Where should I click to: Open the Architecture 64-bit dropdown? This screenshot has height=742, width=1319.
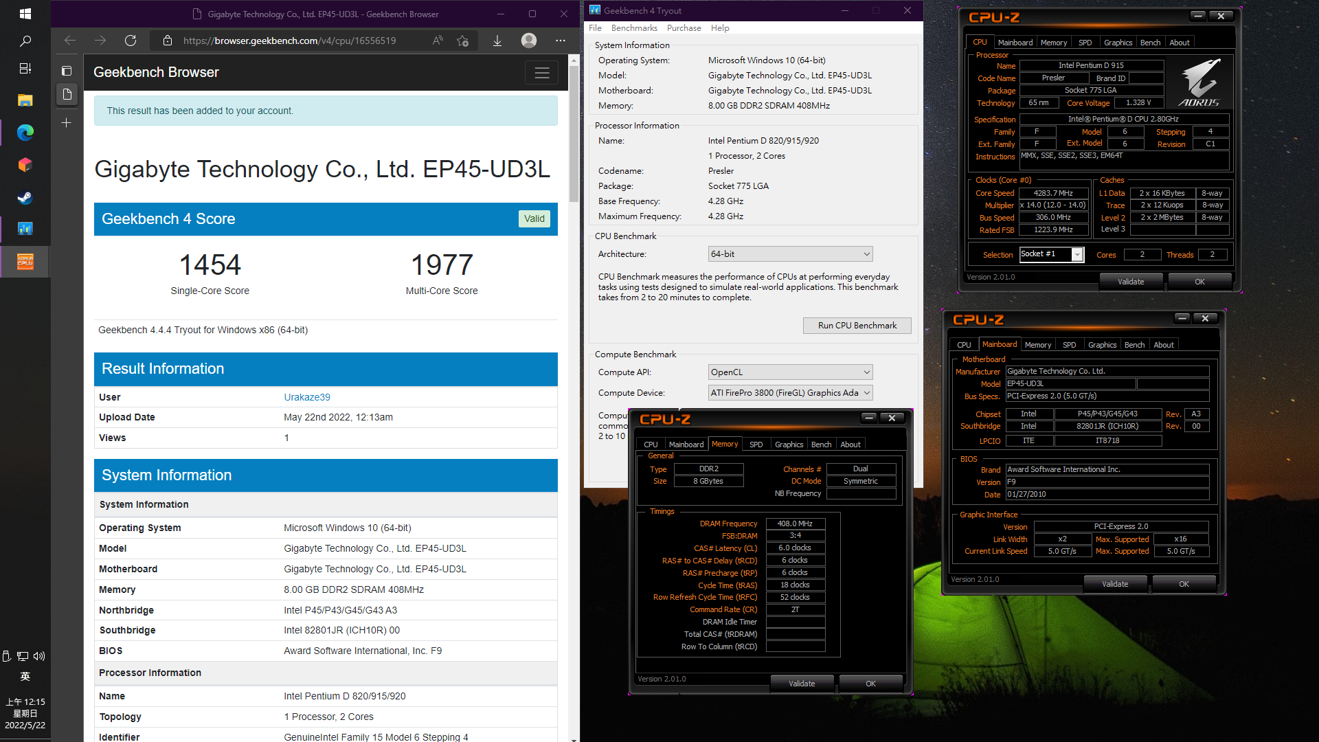(x=790, y=254)
